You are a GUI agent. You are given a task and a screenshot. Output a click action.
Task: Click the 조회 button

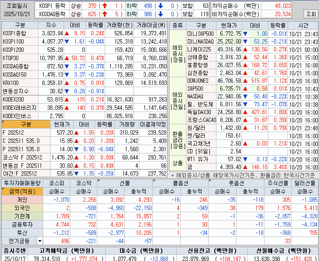point(311,14)
